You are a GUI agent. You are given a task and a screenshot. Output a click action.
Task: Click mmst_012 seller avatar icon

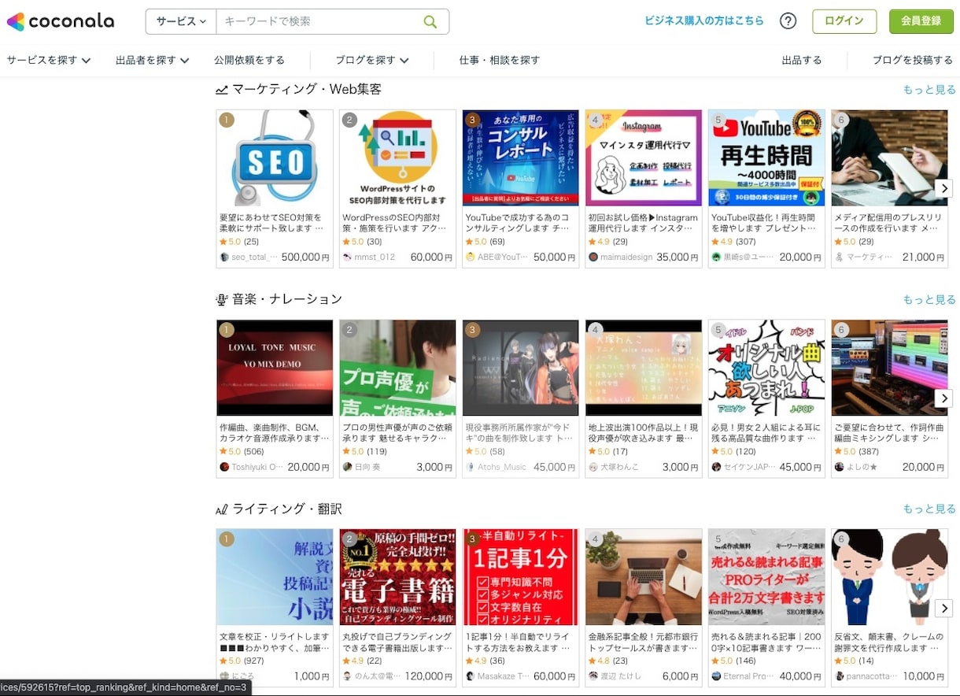tap(347, 257)
